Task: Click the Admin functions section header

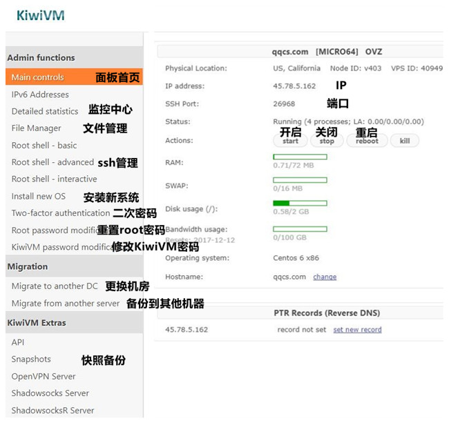Action: click(x=74, y=57)
